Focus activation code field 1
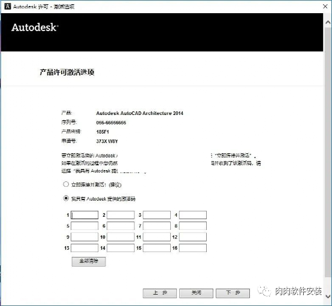The image size is (332, 306). tap(84, 215)
